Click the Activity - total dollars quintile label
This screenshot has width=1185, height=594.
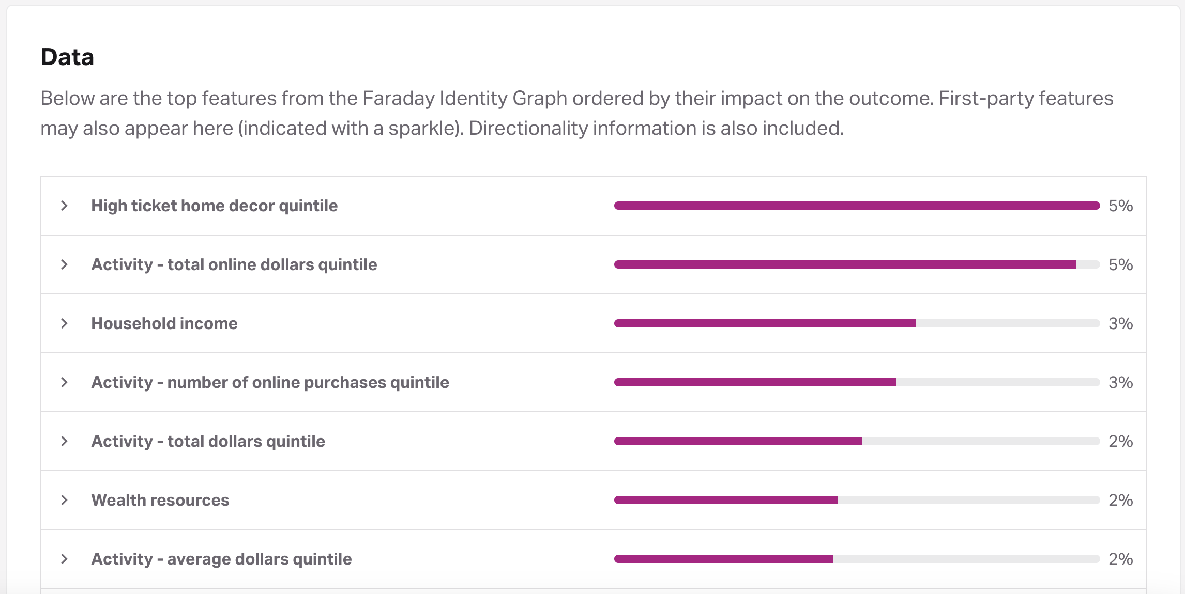[208, 441]
